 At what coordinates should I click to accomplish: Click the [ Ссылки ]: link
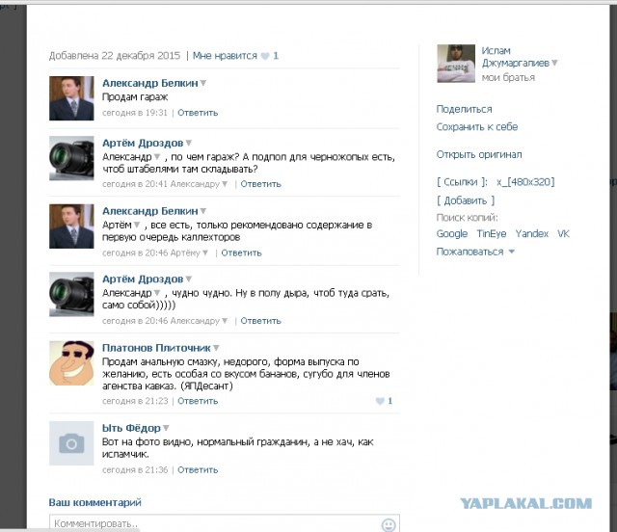[462, 182]
